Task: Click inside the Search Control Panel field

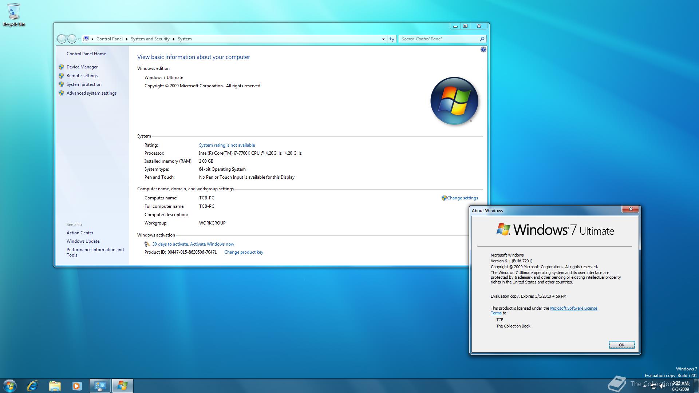Action: tap(437, 39)
